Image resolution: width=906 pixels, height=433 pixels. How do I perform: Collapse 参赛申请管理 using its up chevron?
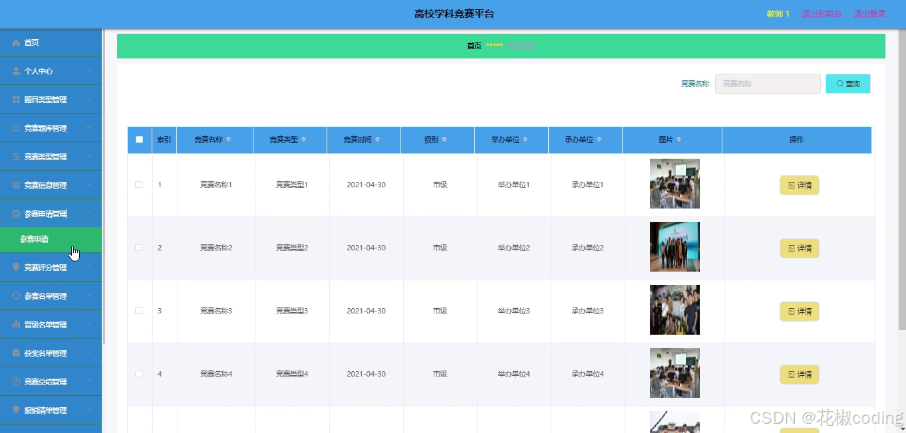89,214
